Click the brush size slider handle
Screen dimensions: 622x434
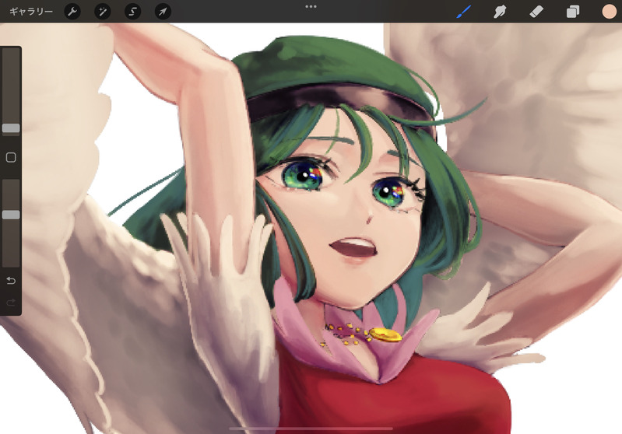pos(11,128)
